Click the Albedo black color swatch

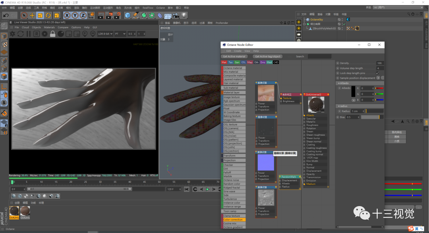click(353, 91)
